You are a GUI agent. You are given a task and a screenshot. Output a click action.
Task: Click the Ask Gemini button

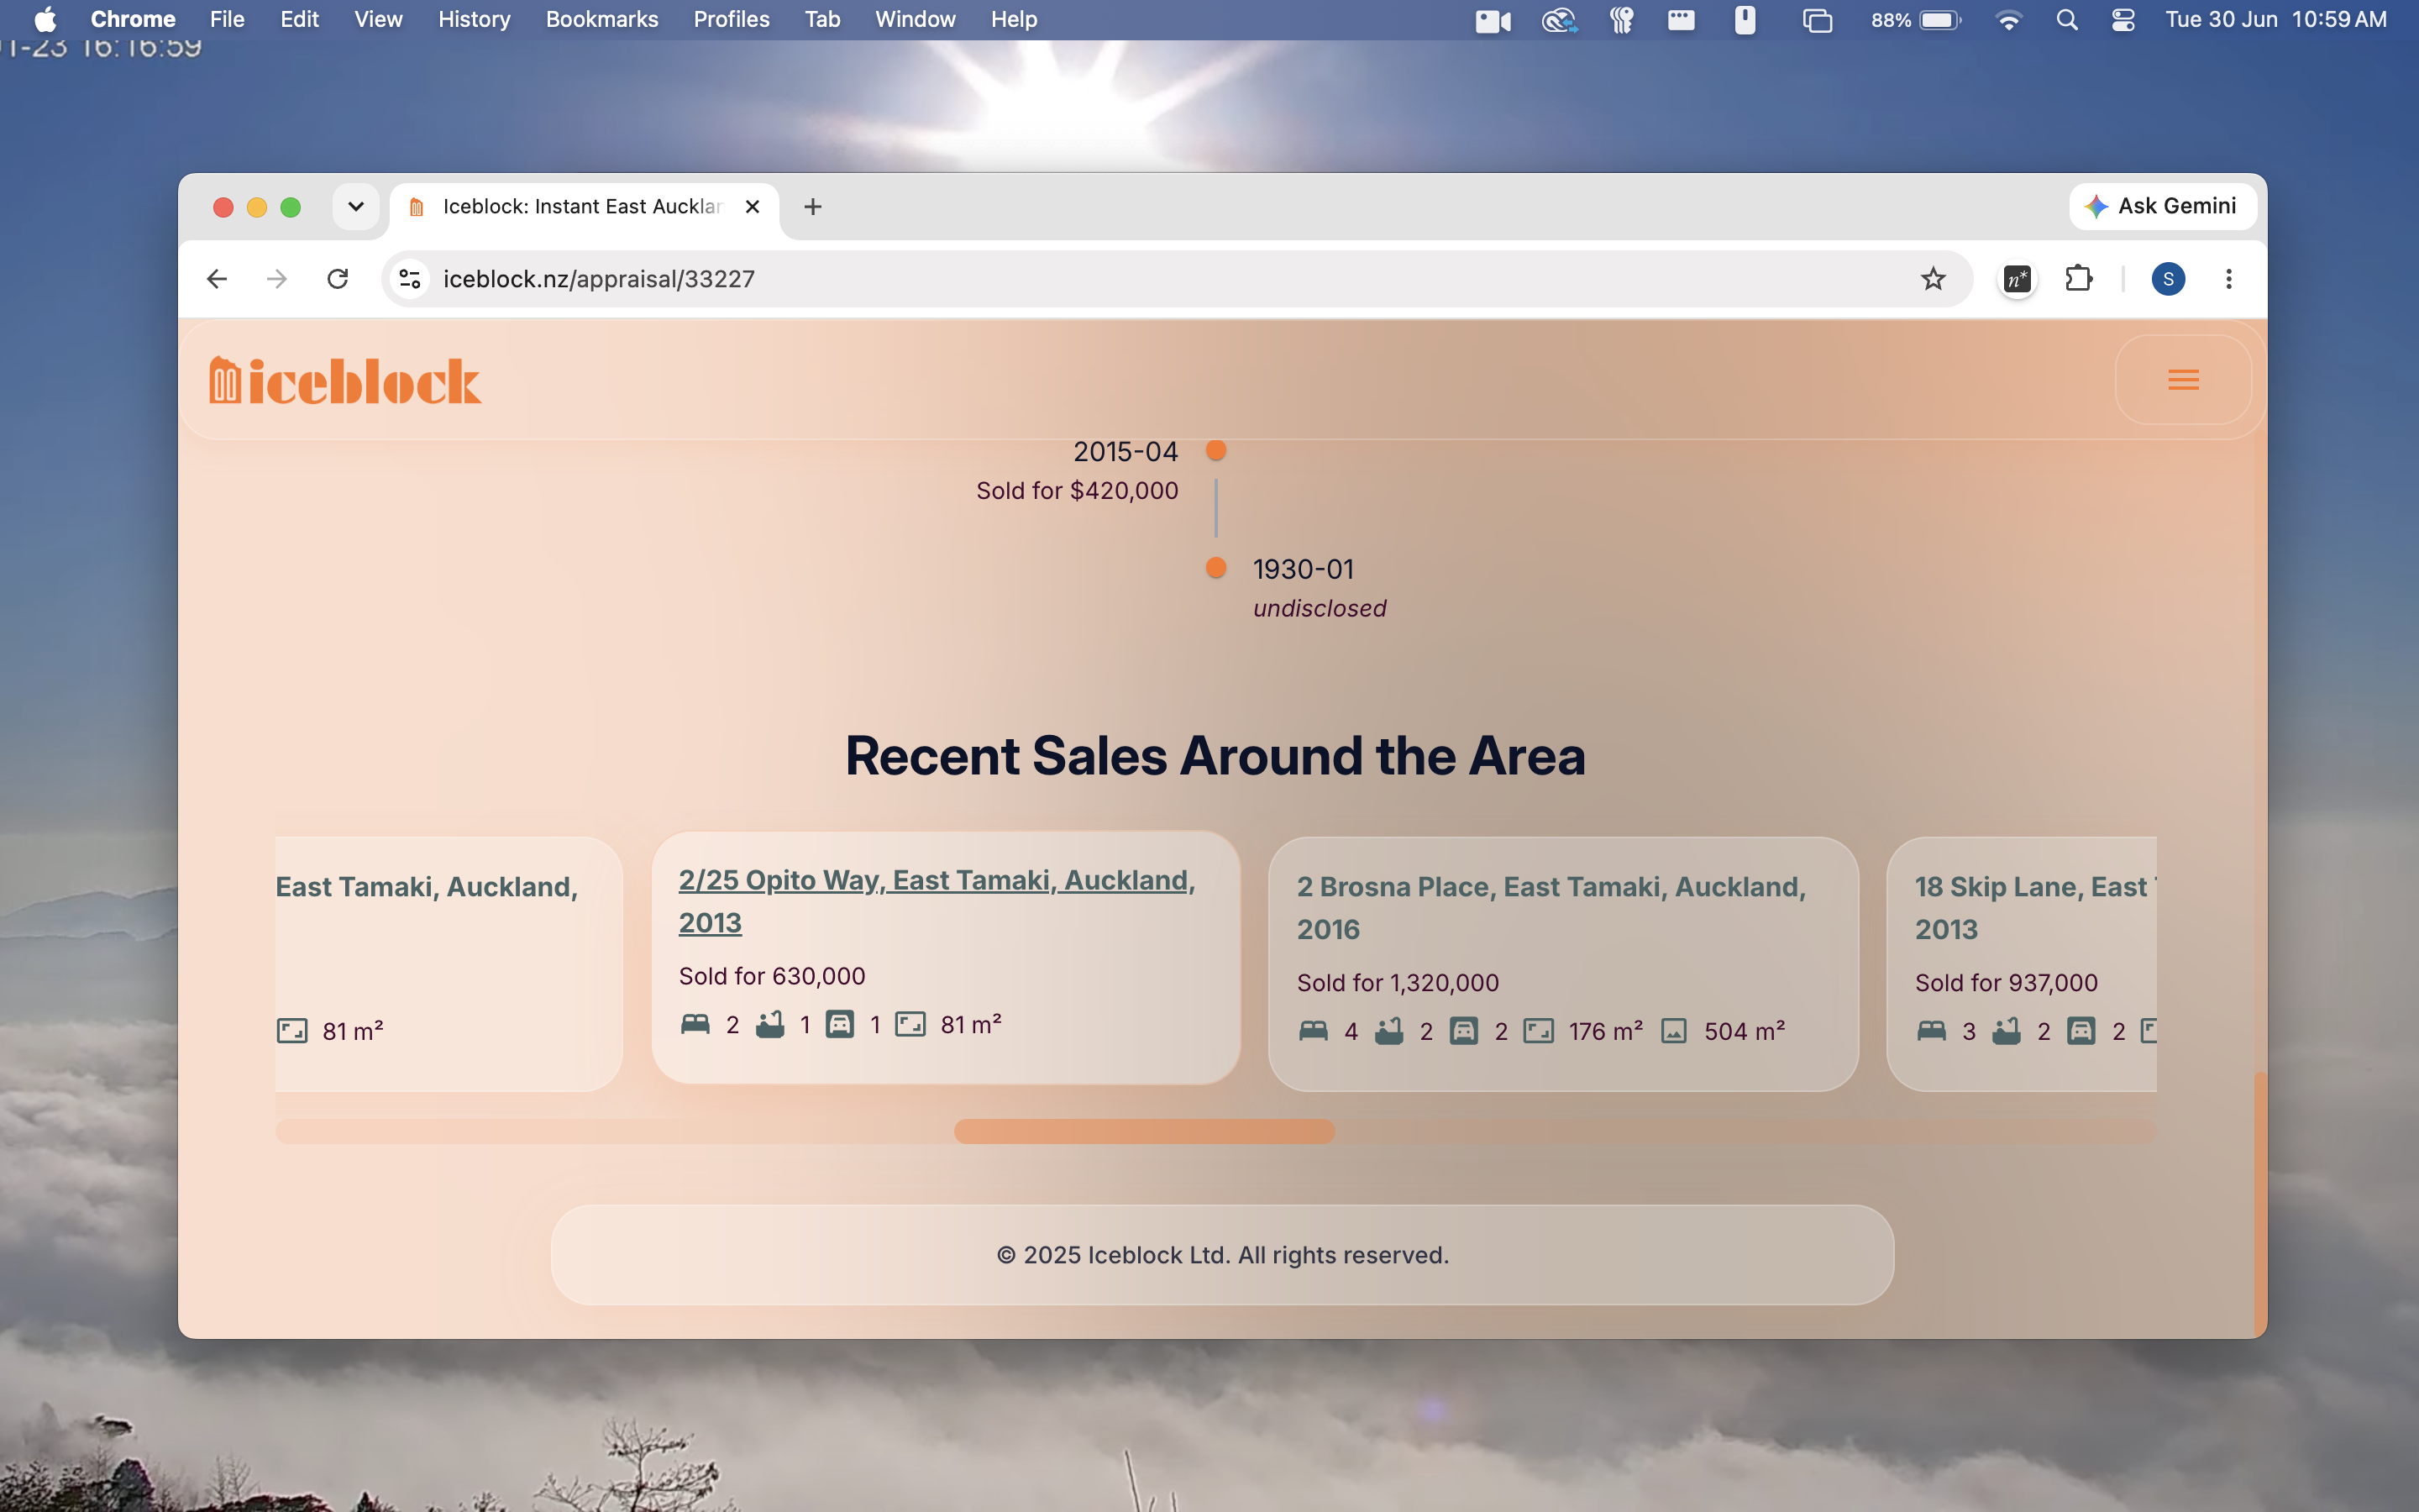[2162, 206]
